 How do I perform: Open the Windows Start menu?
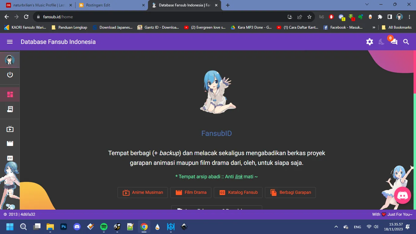[x=10, y=227]
